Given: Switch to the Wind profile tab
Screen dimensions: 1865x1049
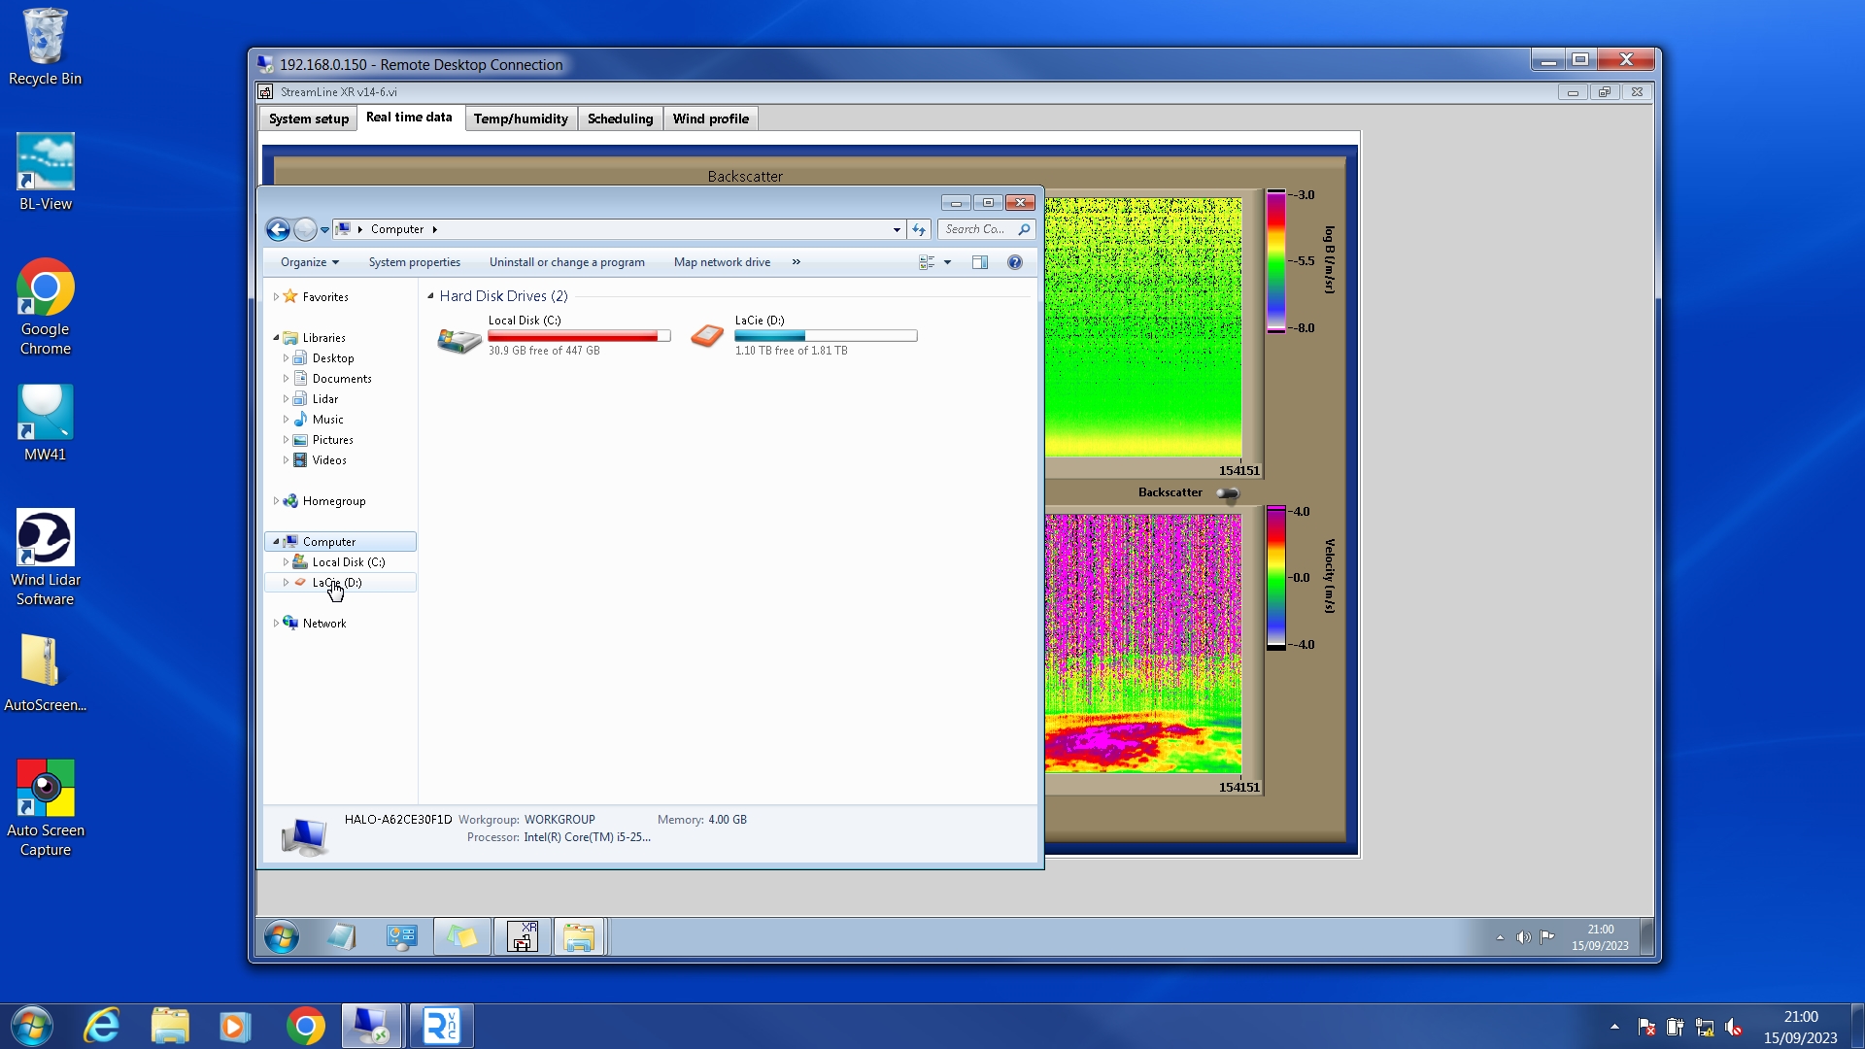Looking at the screenshot, I should 710,118.
